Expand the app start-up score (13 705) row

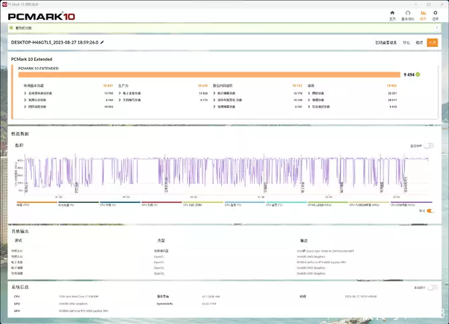[x=25, y=93]
